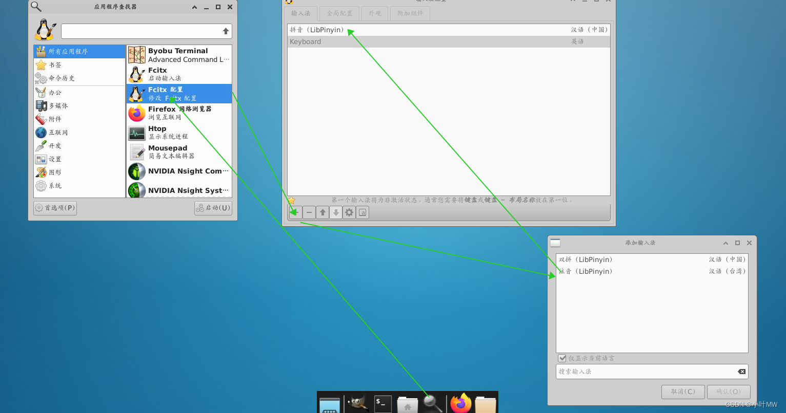Select 多媒体 category
The width and height of the screenshot is (786, 413).
coord(79,106)
